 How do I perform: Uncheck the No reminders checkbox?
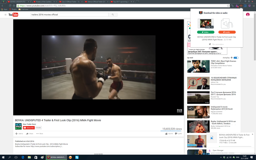[210, 44]
